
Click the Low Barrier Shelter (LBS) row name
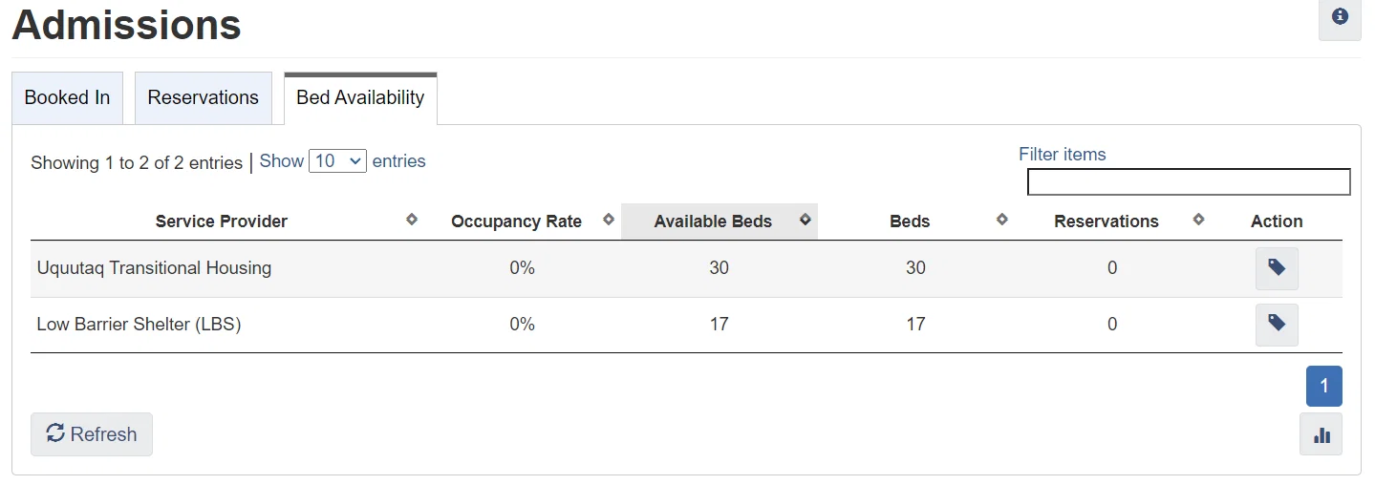point(139,325)
